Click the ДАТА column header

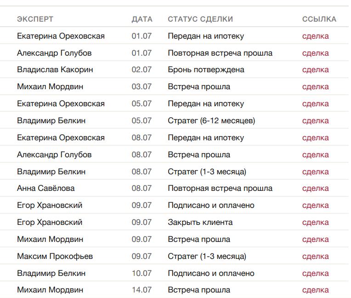click(x=142, y=19)
